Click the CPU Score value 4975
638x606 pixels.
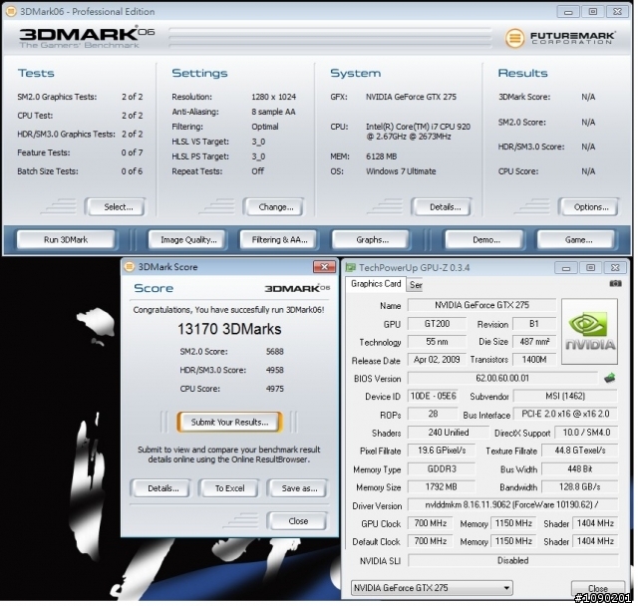275,389
